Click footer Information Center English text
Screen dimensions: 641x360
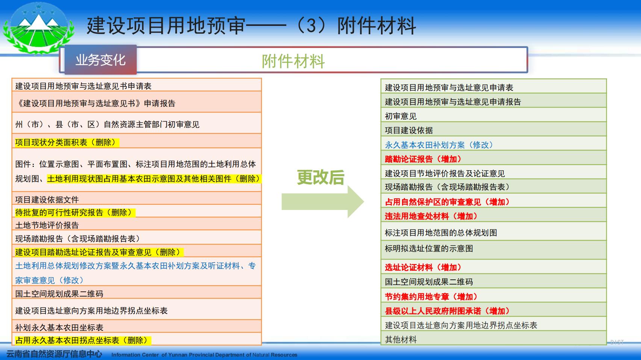point(204,355)
